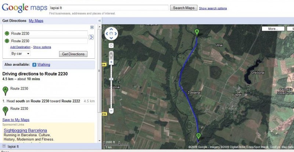Select the Get Directions tab

pos(14,21)
